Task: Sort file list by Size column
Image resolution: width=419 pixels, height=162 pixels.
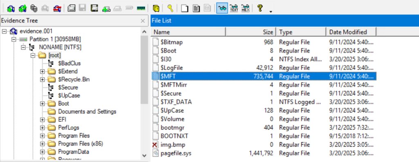Action: tap(251, 32)
